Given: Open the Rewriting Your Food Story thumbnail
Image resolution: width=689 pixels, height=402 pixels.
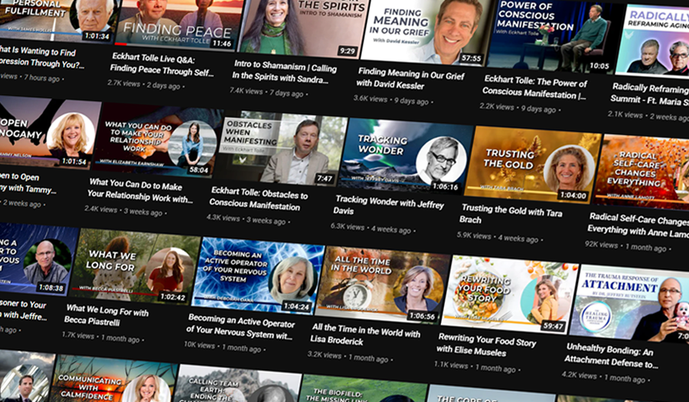Looking at the screenshot, I should coord(509,296).
